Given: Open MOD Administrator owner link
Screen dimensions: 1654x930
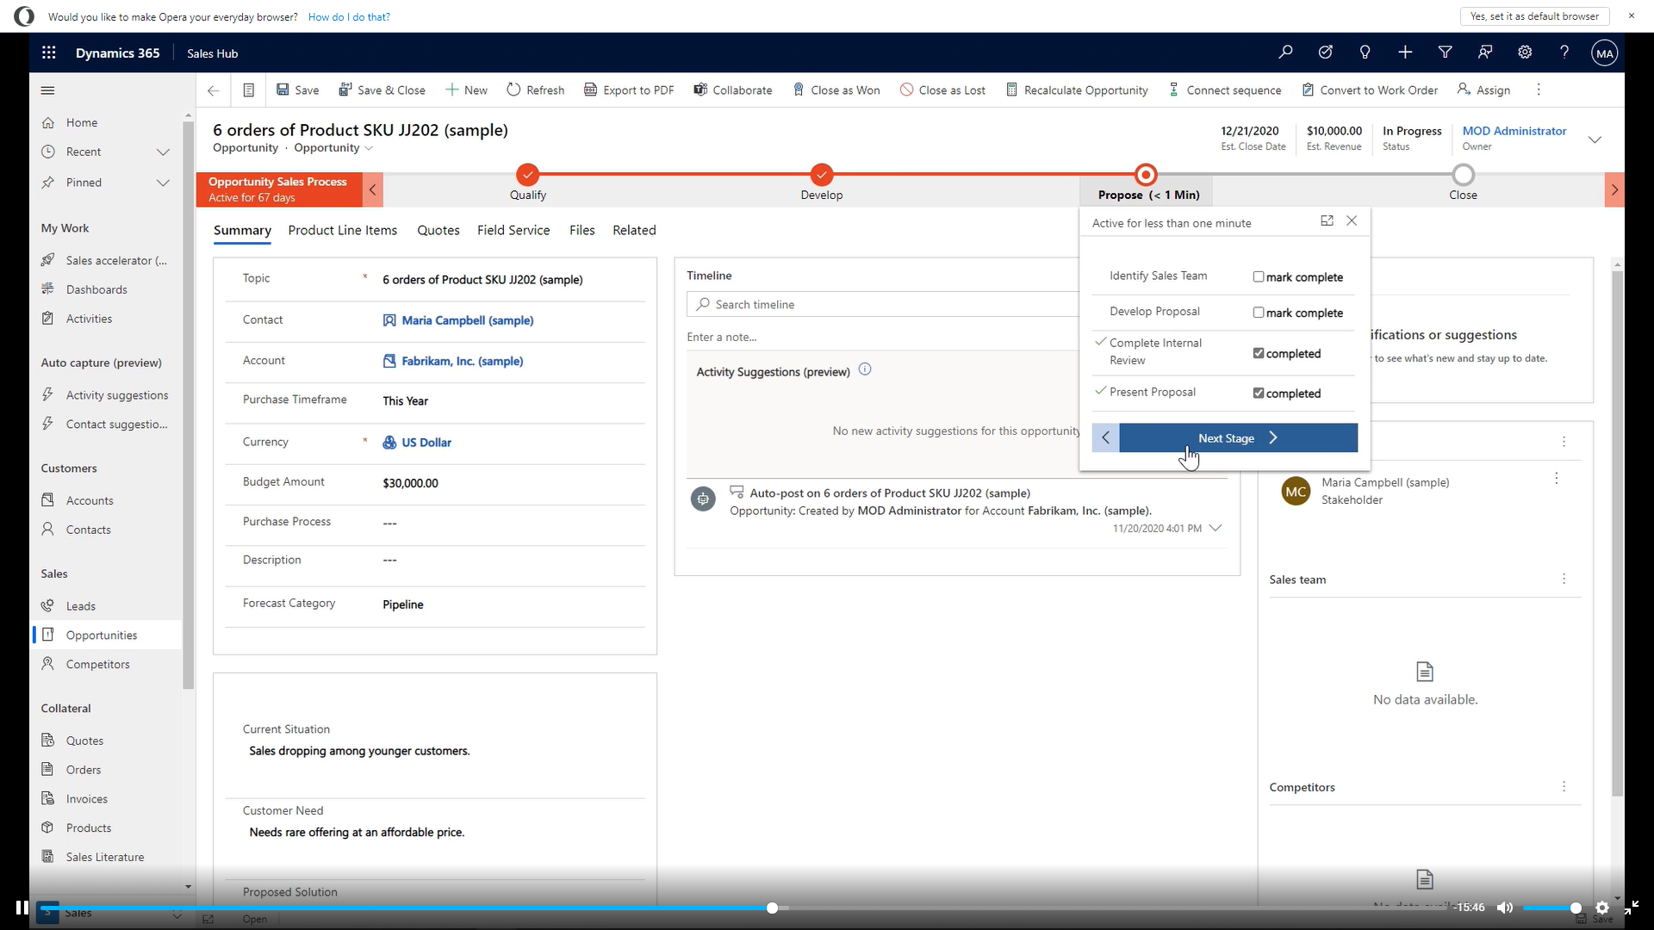Looking at the screenshot, I should [x=1514, y=131].
